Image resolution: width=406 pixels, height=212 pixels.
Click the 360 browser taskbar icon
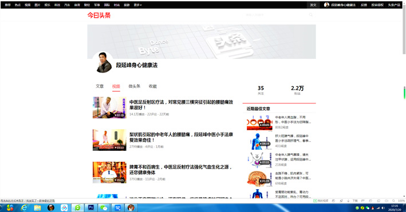tap(77, 207)
